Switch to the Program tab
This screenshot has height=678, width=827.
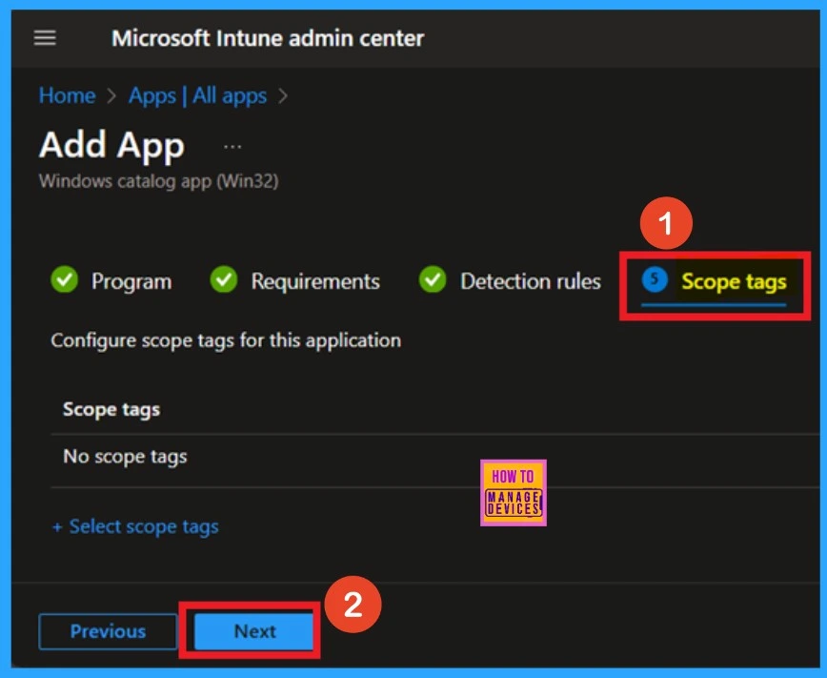pyautogui.click(x=111, y=280)
